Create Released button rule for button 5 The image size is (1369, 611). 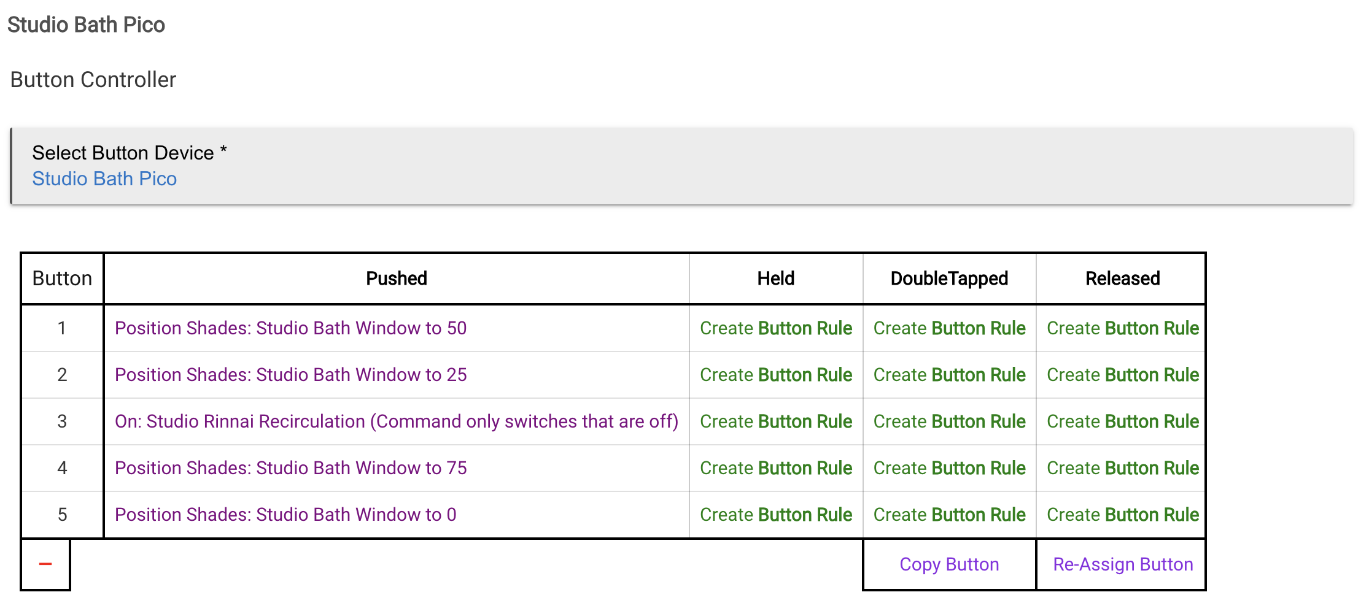point(1122,515)
